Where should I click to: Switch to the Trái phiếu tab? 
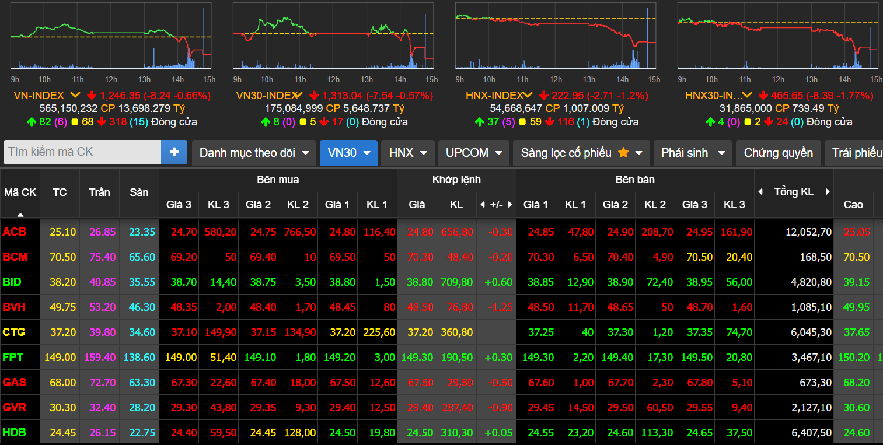click(x=854, y=153)
